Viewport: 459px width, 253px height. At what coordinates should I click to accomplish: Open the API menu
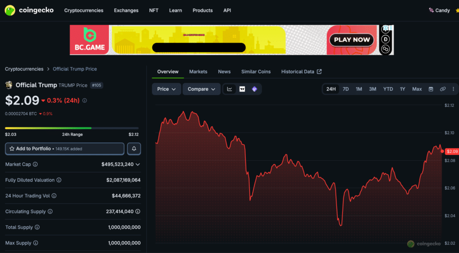227,10
